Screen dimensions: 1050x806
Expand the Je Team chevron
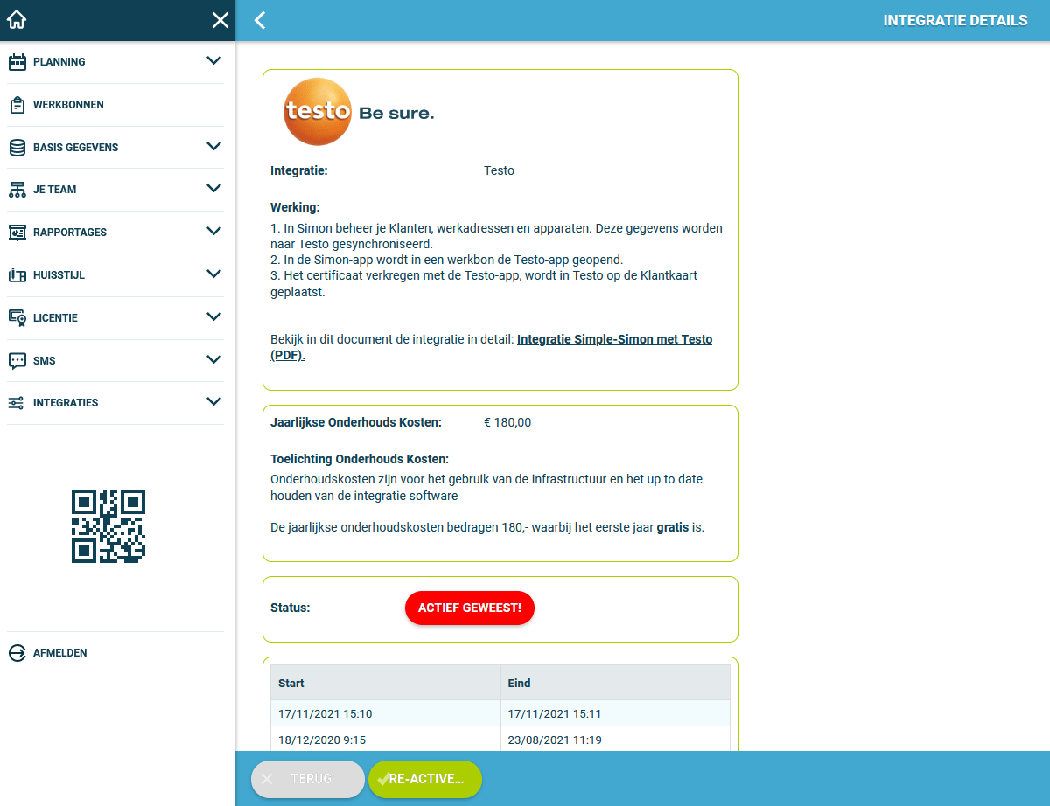(214, 188)
